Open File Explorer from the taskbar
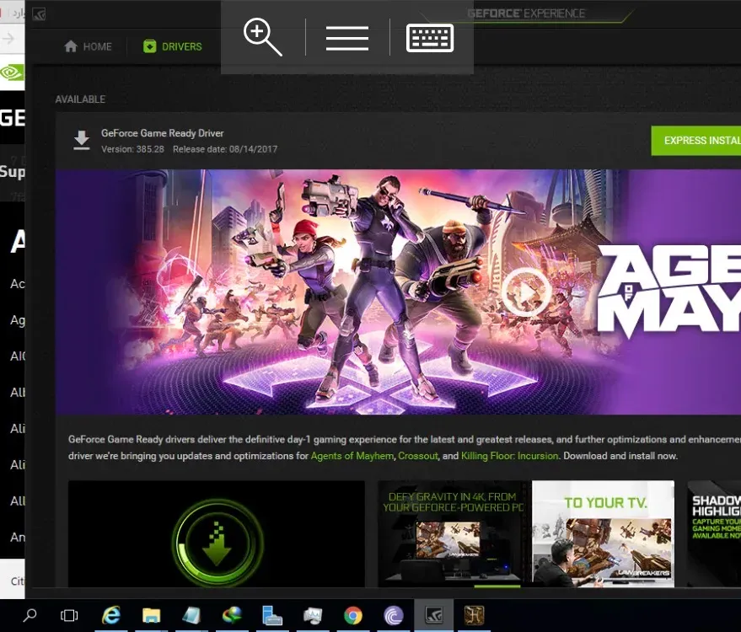Image resolution: width=741 pixels, height=632 pixels. coord(151,615)
